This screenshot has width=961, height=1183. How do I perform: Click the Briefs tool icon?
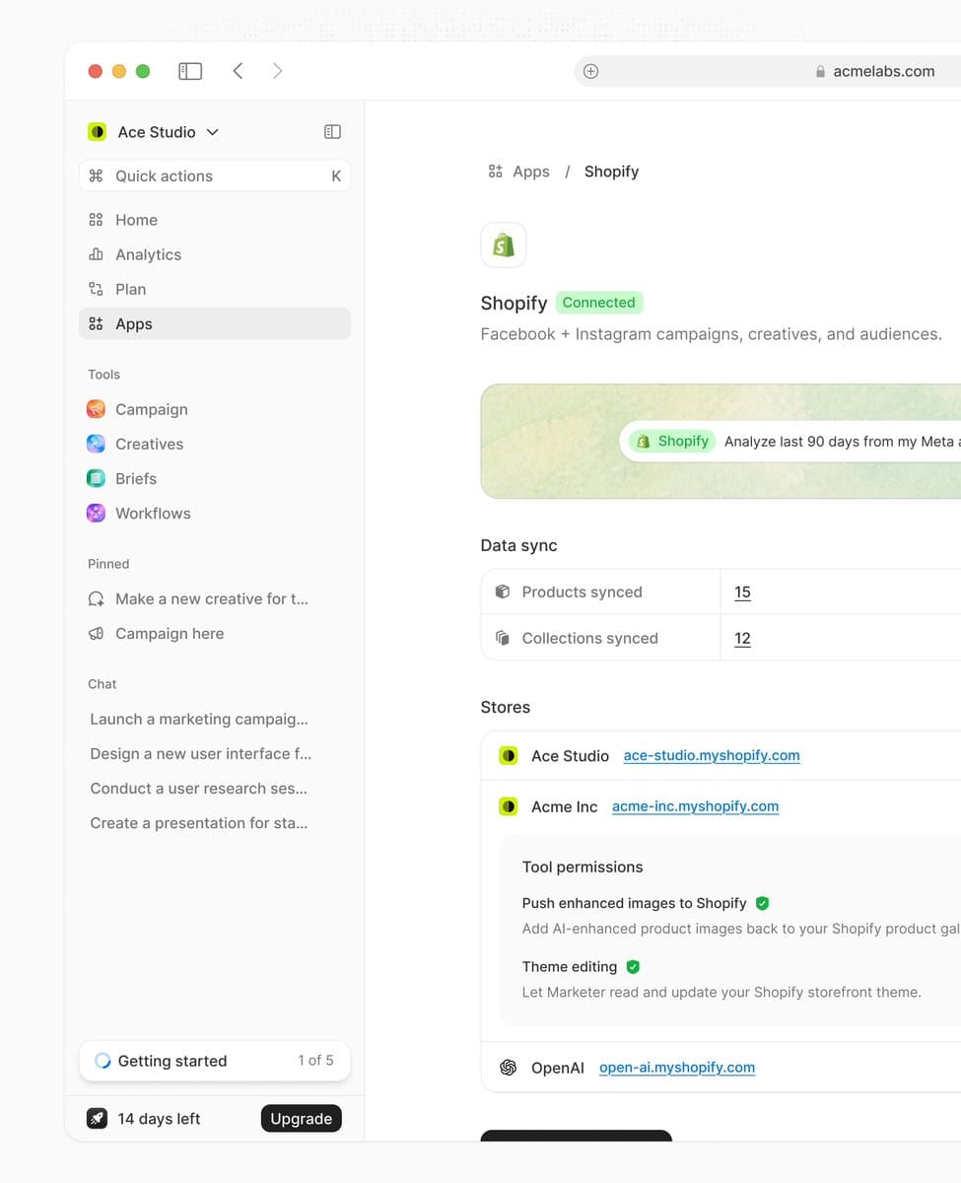click(x=96, y=478)
